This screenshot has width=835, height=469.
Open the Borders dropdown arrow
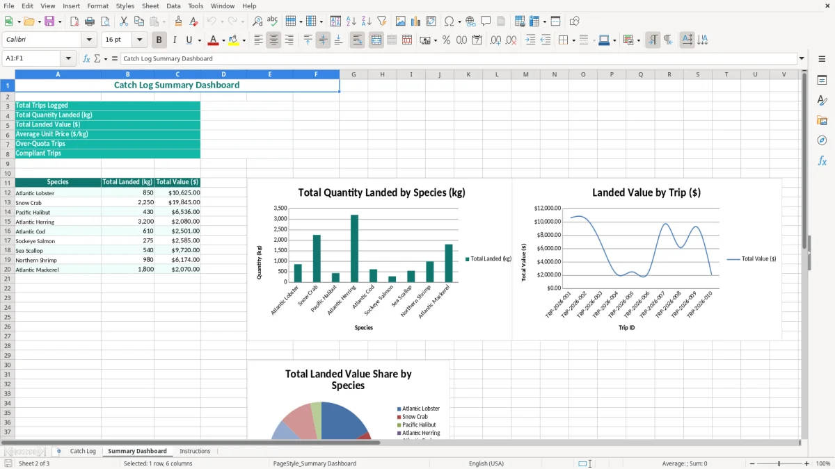[575, 40]
